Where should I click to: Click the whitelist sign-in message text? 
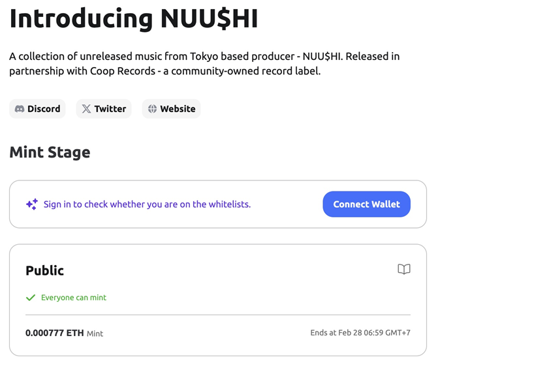[147, 204]
